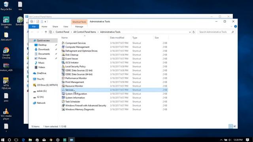The image size is (253, 142).
Task: Click the Properties quick access toolbar icon
Action: pyautogui.click(x=38, y=22)
